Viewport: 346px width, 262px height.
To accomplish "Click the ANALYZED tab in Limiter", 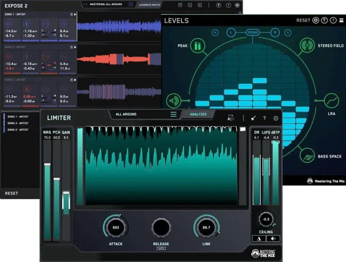I will (x=198, y=114).
